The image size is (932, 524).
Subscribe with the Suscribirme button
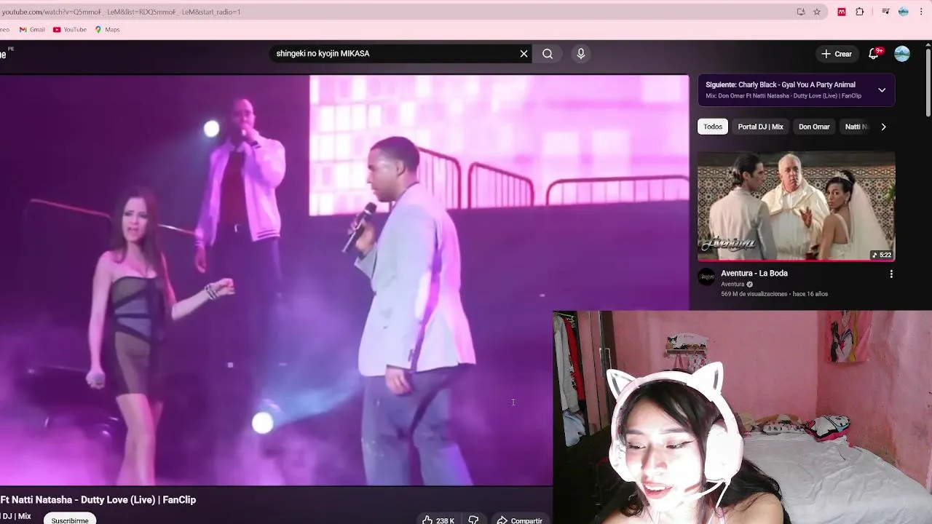(70, 520)
